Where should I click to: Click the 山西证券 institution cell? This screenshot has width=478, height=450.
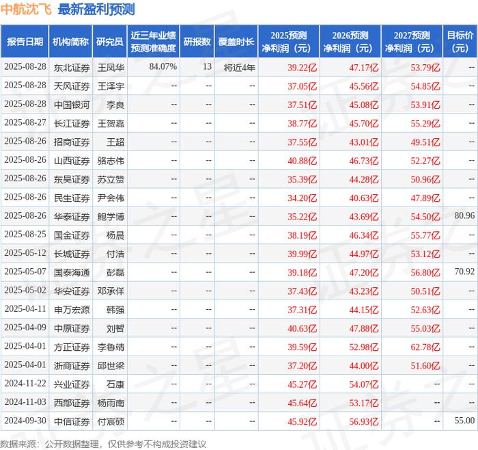coord(72,161)
